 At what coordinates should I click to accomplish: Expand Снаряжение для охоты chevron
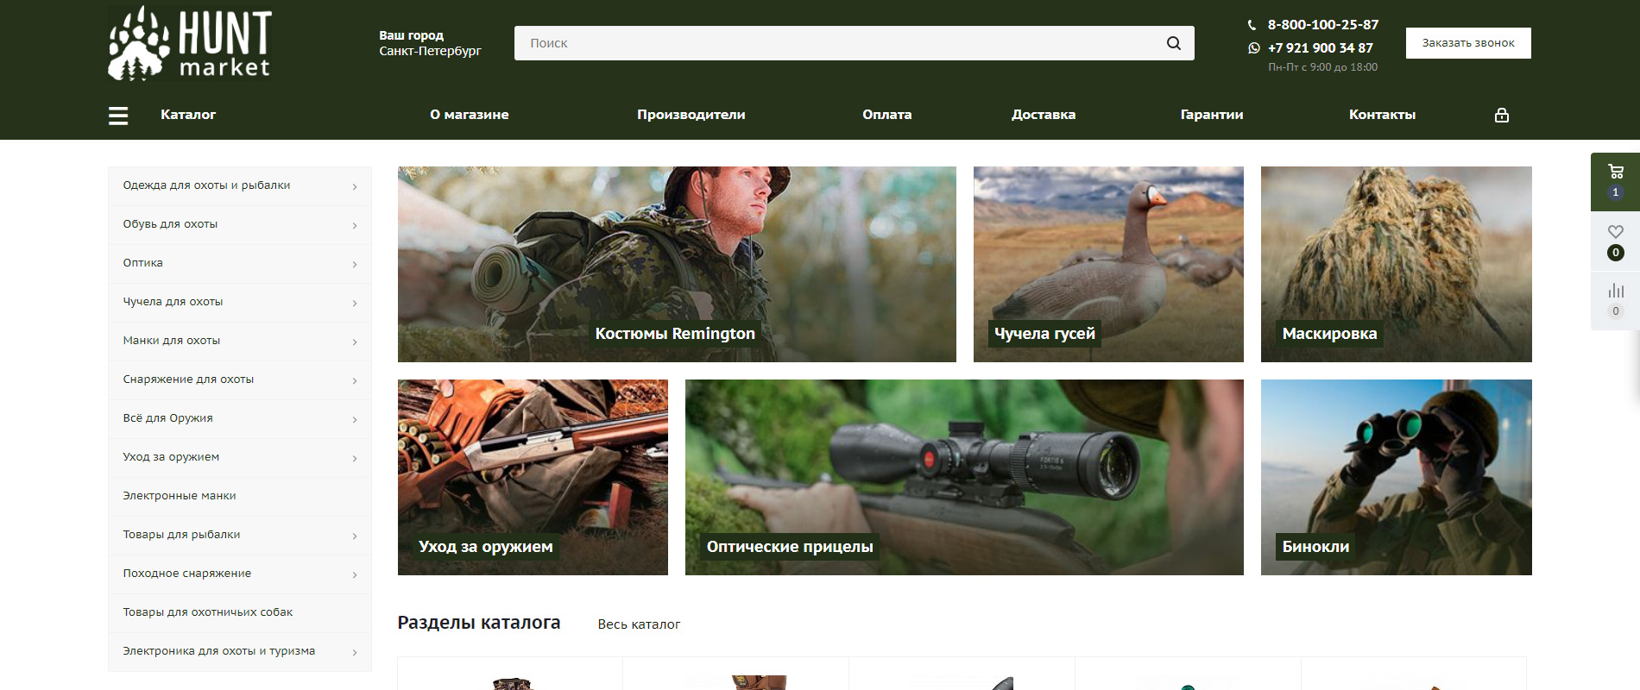click(355, 380)
